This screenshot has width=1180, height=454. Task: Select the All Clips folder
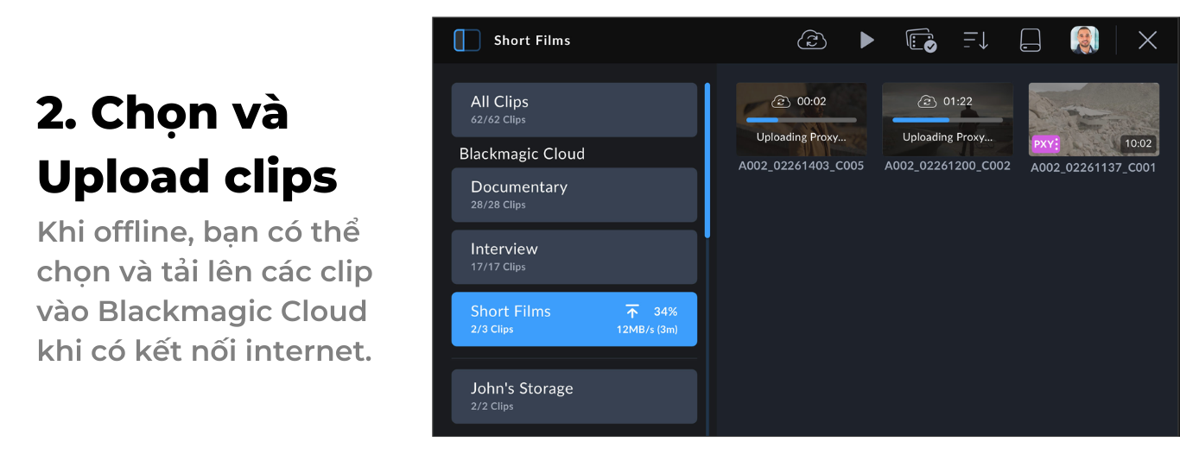point(574,110)
